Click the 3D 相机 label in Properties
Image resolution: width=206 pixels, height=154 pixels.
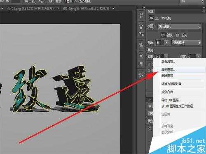pyautogui.click(x=166, y=18)
